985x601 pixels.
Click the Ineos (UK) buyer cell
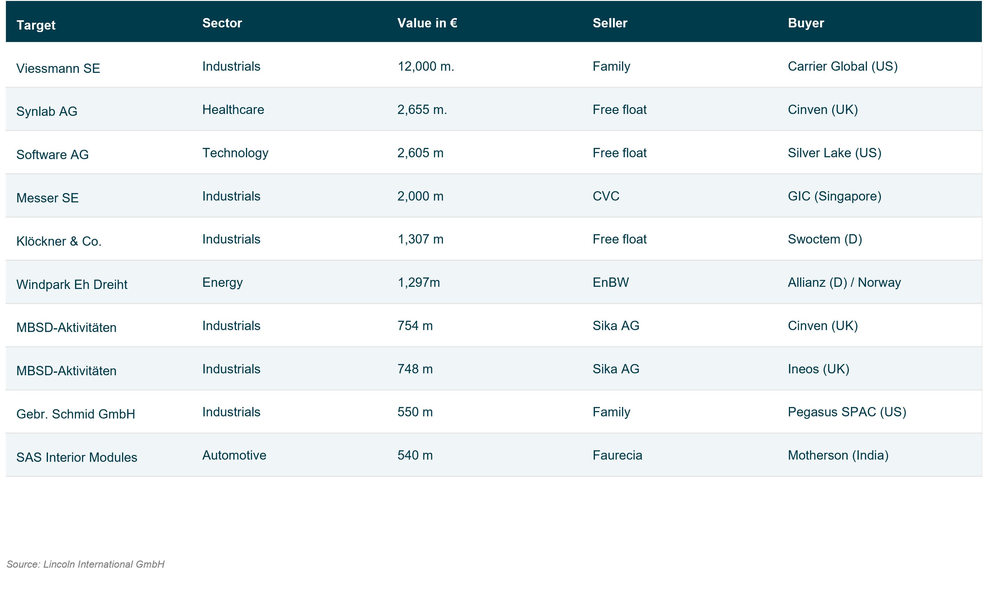[818, 369]
